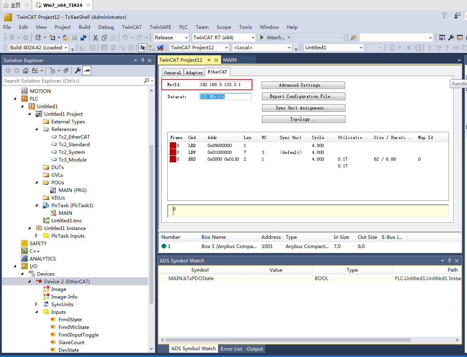The width and height of the screenshot is (467, 357).
Task: Select the Box 1 Anybus row
Action: pyautogui.click(x=310, y=246)
